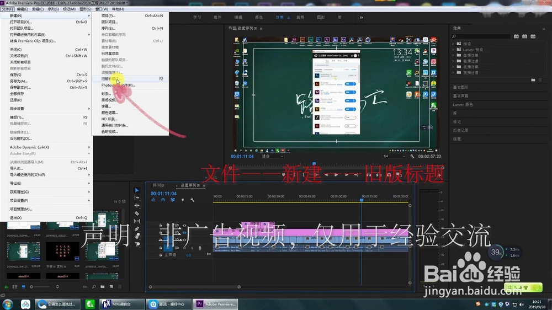The width and height of the screenshot is (552, 310).
Task: Expand 音频效果 folder
Action: pyautogui.click(x=453, y=55)
